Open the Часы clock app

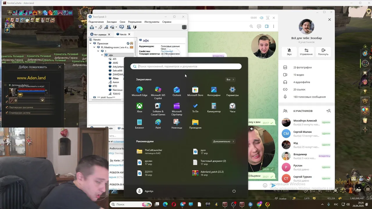(233, 107)
